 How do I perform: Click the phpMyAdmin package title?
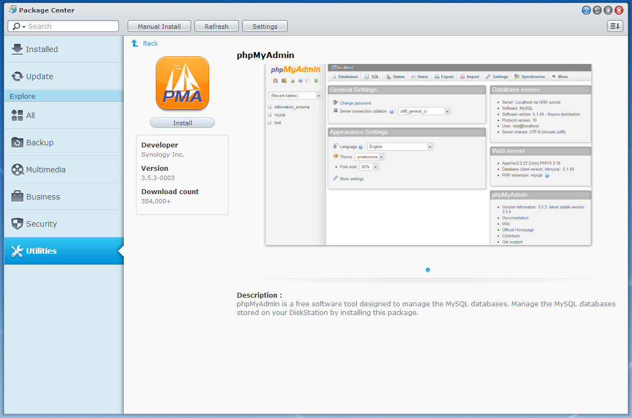[265, 55]
